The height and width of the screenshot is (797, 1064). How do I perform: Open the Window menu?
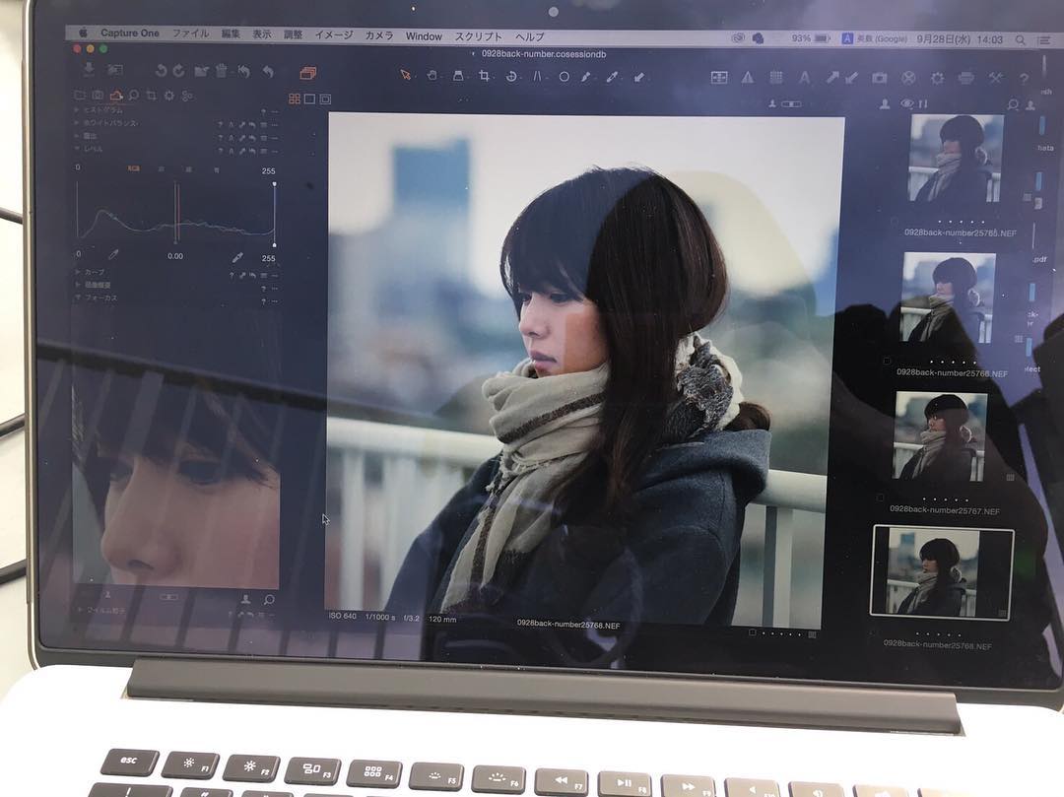point(424,35)
